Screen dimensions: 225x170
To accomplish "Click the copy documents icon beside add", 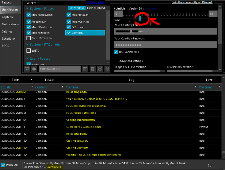I will (107, 69).
